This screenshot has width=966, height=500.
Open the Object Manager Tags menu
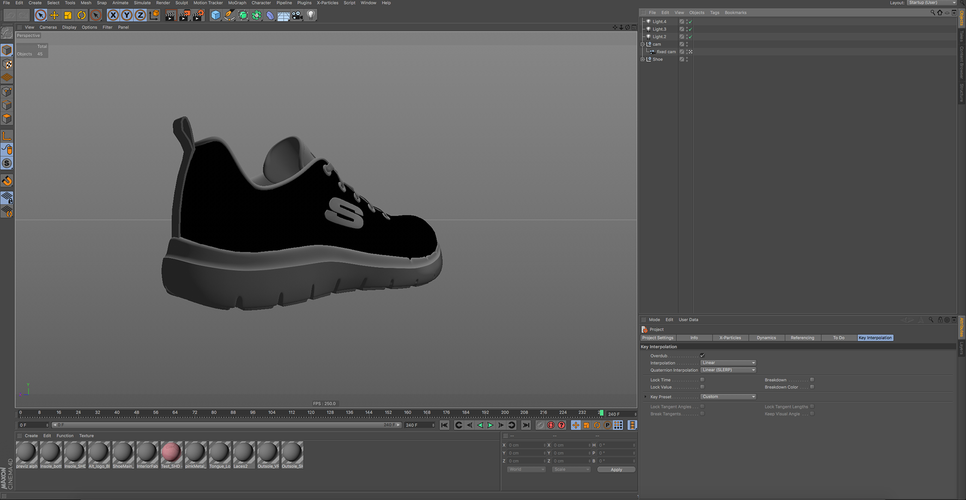click(x=714, y=13)
